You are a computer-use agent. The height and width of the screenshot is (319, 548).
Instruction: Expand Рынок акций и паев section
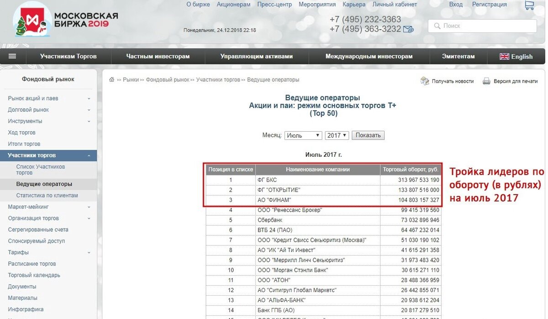89,98
